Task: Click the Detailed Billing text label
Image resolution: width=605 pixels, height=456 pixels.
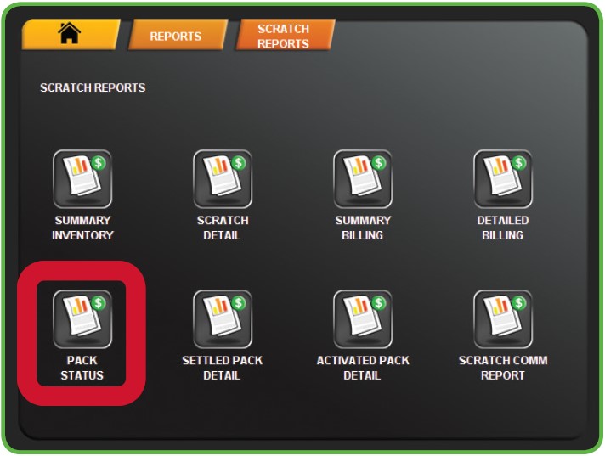Action: [x=503, y=228]
